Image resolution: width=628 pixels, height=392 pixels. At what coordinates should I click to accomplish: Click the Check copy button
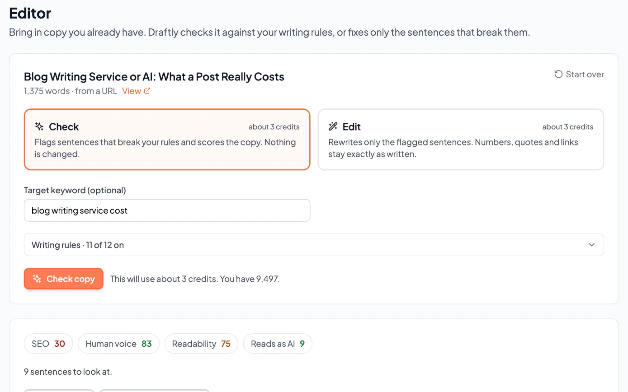[64, 279]
